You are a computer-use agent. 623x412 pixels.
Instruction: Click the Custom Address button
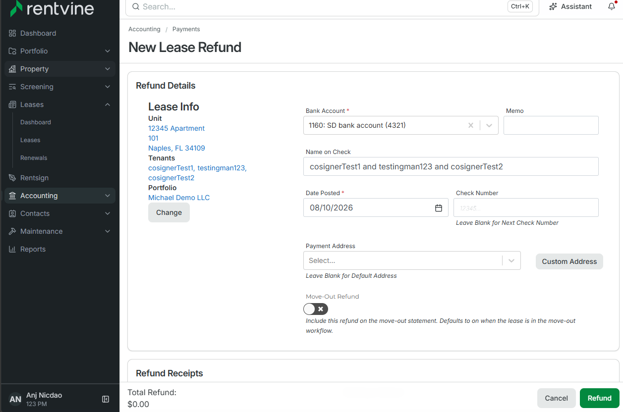(569, 261)
